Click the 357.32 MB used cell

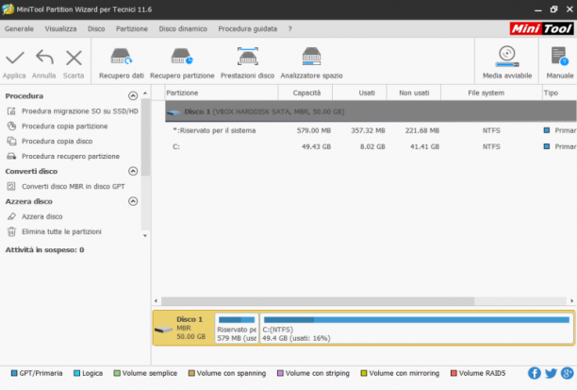[368, 130]
